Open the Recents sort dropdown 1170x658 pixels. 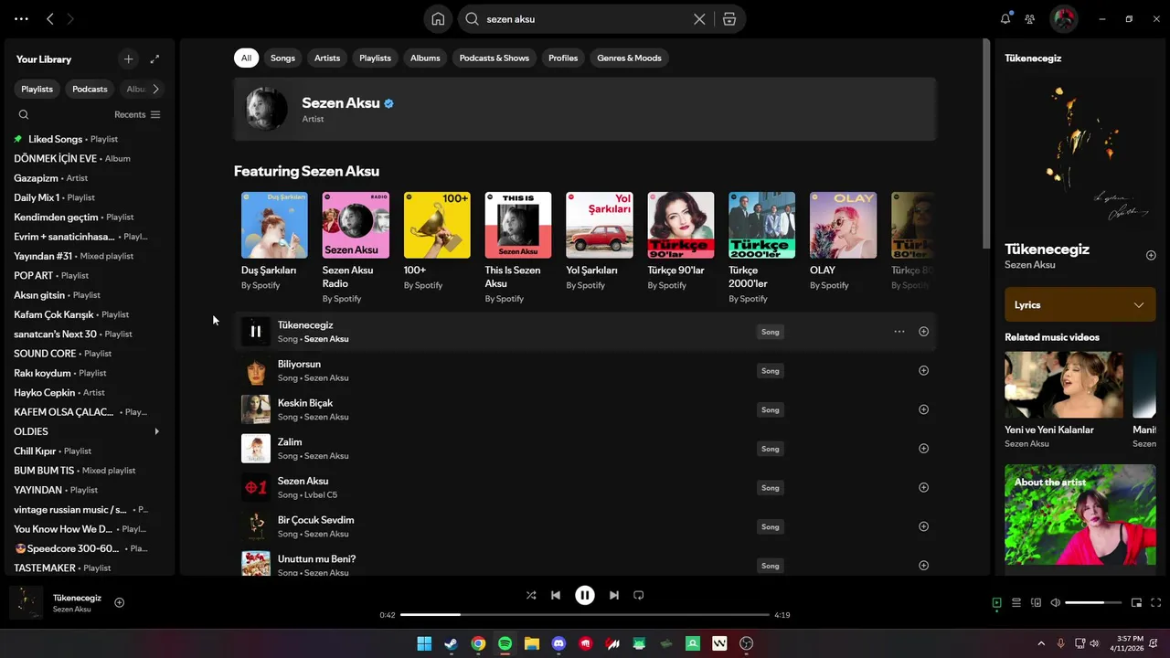(x=137, y=114)
